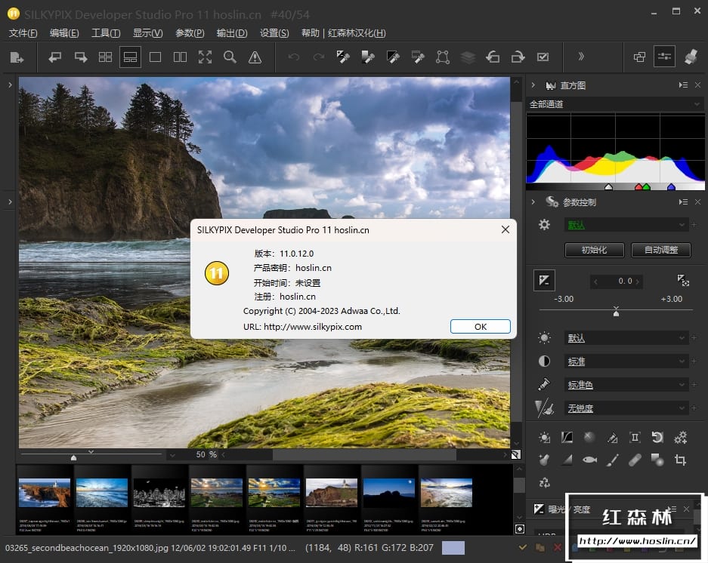Open the 设置(S) menu
This screenshot has height=563, width=708.
pyautogui.click(x=274, y=33)
